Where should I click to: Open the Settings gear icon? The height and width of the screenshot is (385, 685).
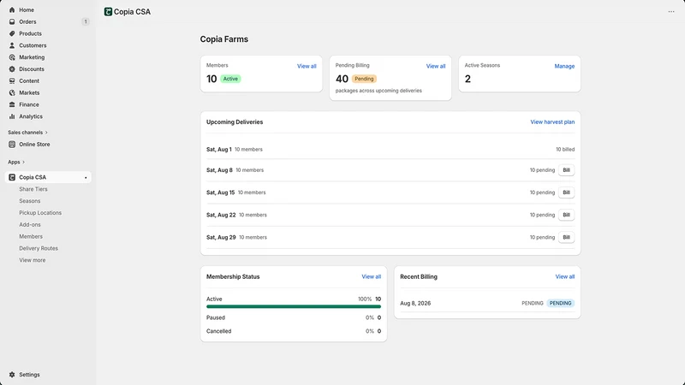tap(12, 375)
